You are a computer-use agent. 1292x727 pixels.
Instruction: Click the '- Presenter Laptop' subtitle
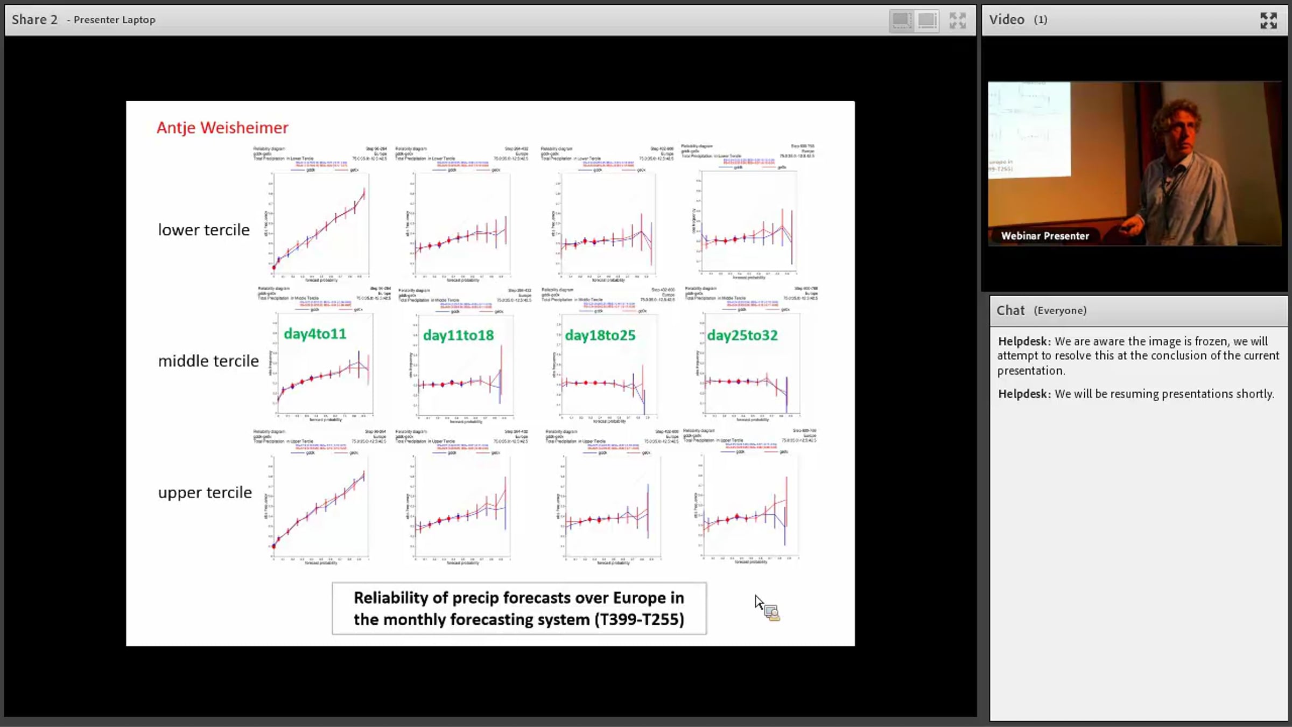click(x=111, y=20)
